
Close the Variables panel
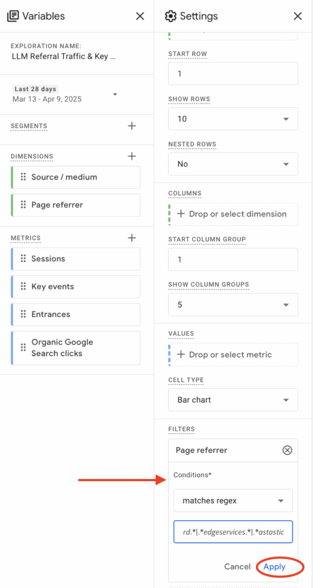pos(140,16)
